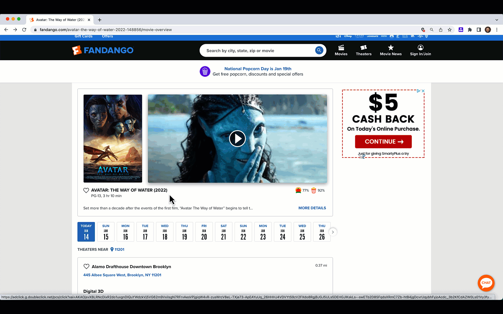
Task: Open 445 Albee Square West address link
Action: pyautogui.click(x=122, y=275)
